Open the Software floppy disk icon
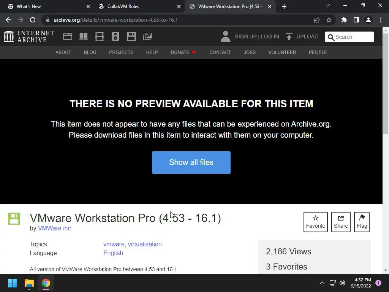 (x=131, y=36)
